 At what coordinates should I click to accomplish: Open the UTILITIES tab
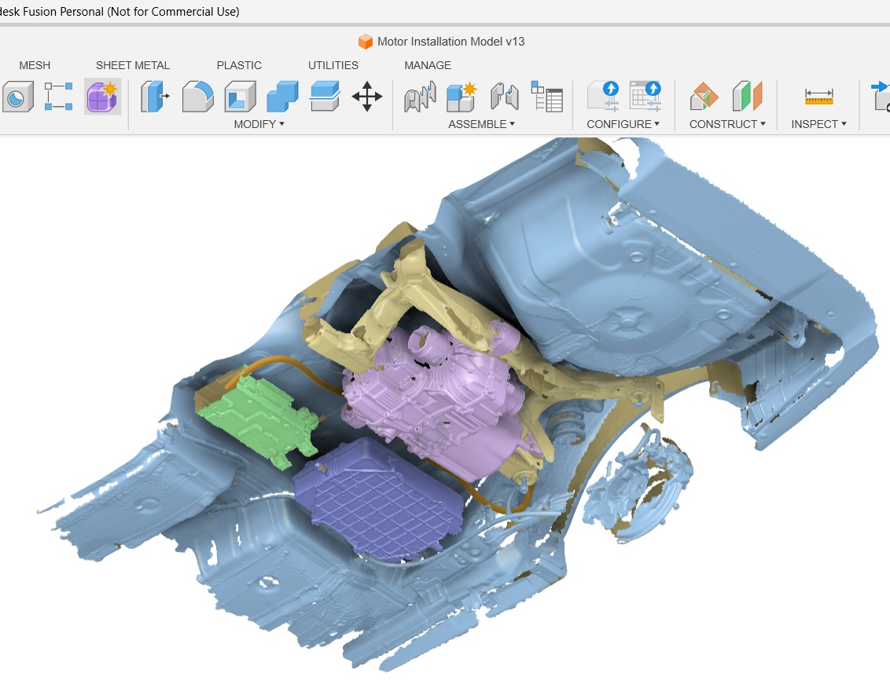pyautogui.click(x=333, y=65)
